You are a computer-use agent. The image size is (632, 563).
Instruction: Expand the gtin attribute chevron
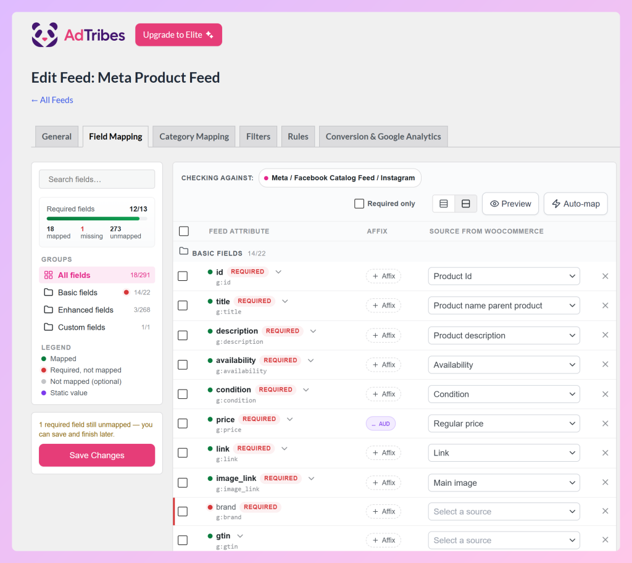click(240, 536)
